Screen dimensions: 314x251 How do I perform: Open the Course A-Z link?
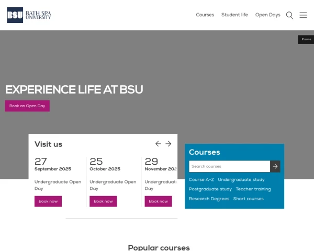(x=201, y=180)
